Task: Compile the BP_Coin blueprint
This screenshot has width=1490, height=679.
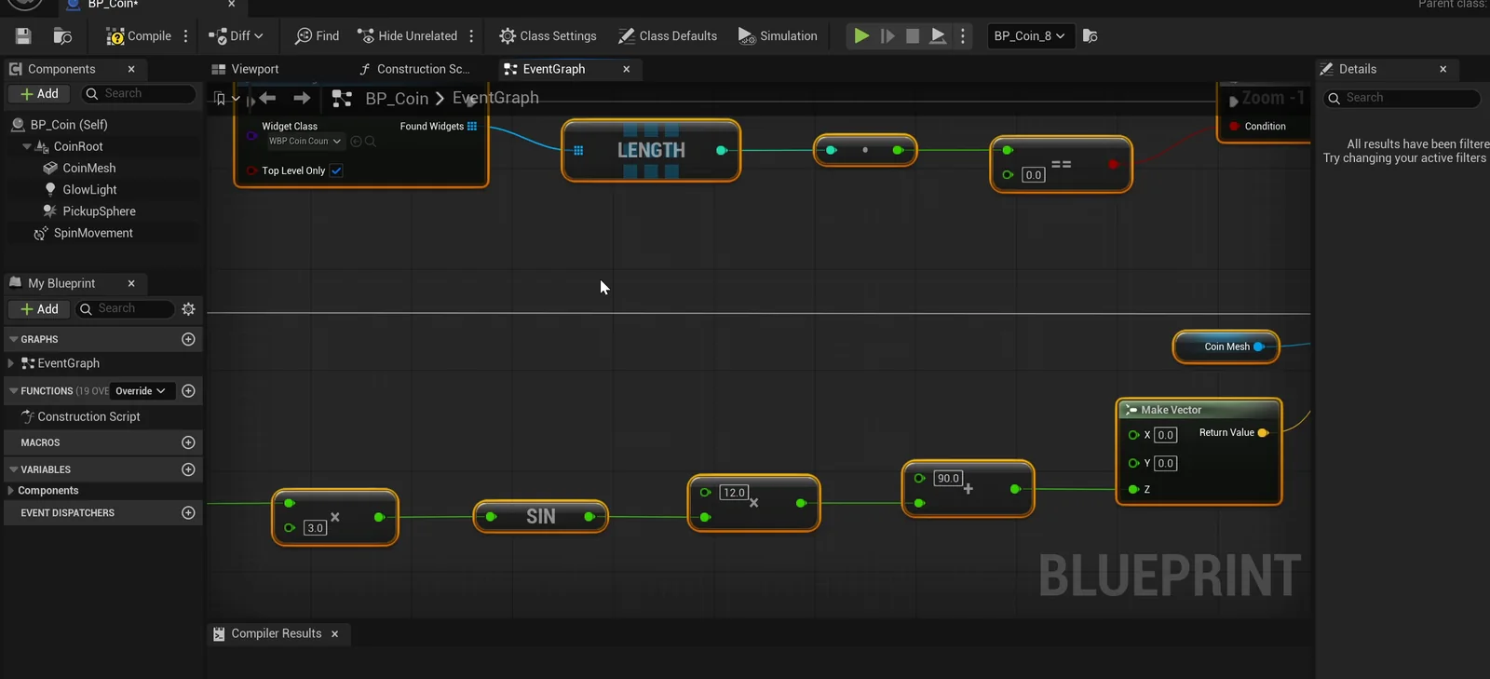Action: (139, 36)
